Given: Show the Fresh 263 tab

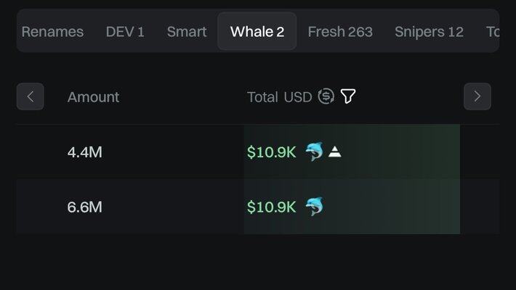Looking at the screenshot, I should pos(340,32).
